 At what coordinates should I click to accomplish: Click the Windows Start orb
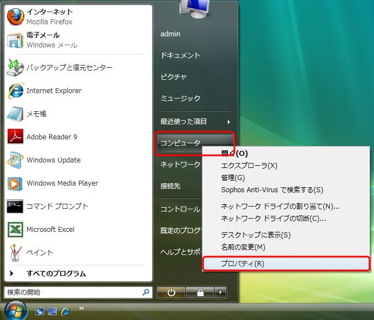pos(15,311)
